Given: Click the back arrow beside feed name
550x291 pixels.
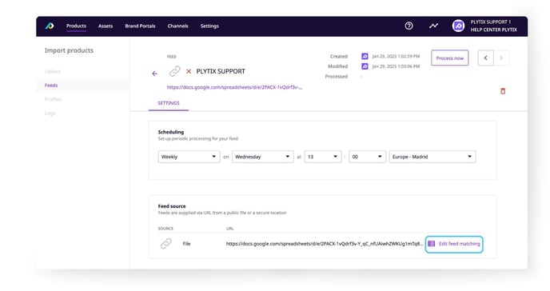Looking at the screenshot, I should [155, 74].
